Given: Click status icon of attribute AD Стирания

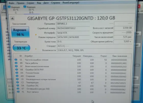Looking at the screenshot, I should 17,76.
